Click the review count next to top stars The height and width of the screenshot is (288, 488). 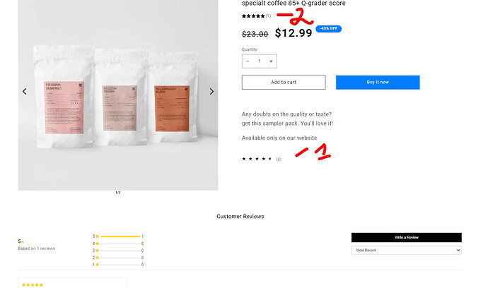pyautogui.click(x=268, y=16)
